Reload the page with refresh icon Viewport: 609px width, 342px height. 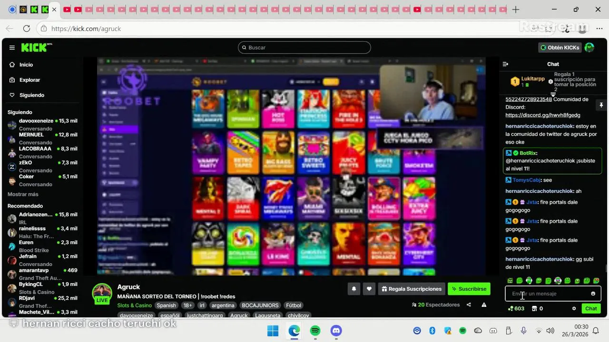[x=26, y=28]
